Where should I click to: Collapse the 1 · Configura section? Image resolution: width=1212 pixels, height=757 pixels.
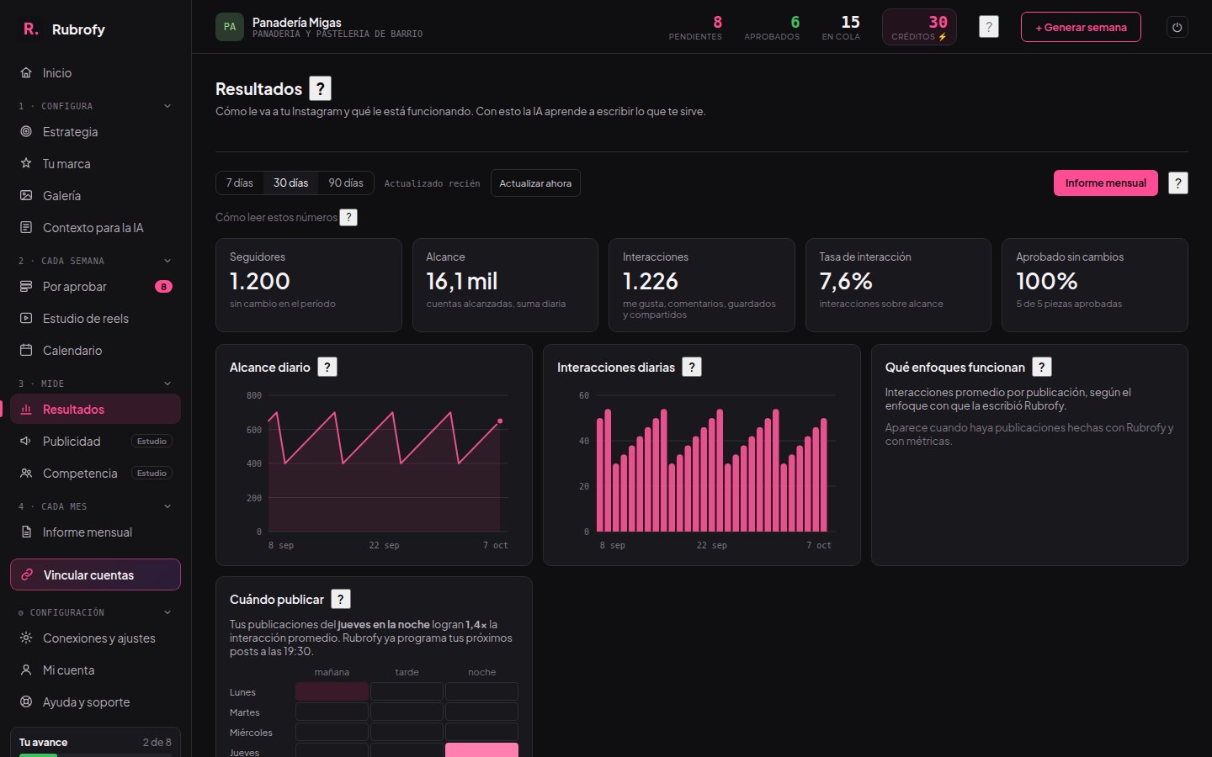point(167,106)
